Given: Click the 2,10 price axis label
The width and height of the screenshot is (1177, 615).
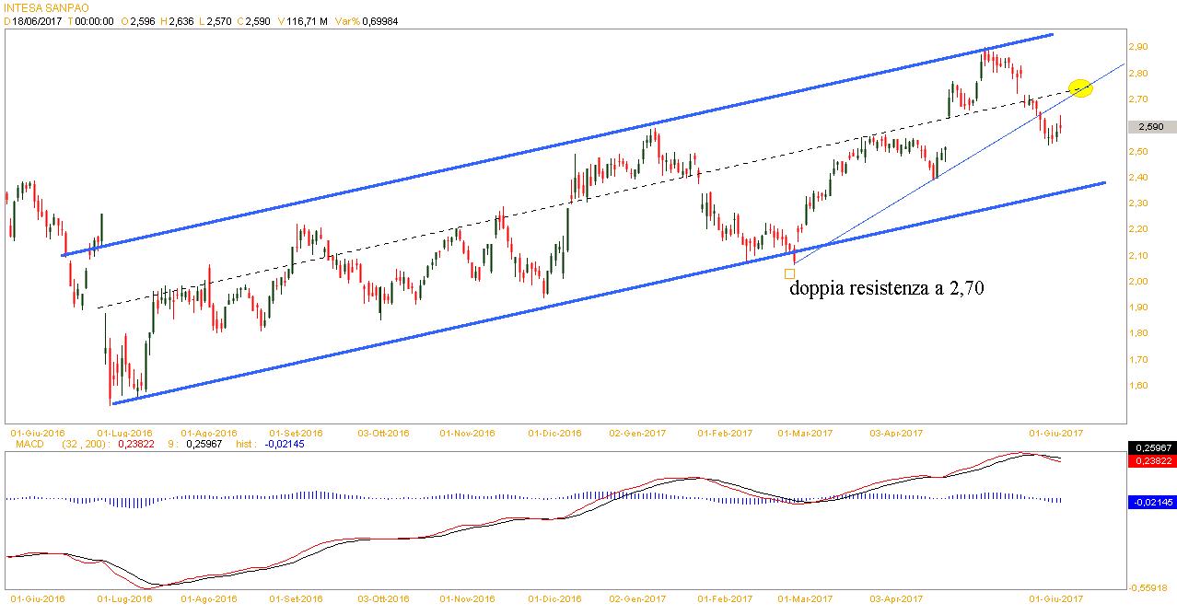Looking at the screenshot, I should 1136,255.
